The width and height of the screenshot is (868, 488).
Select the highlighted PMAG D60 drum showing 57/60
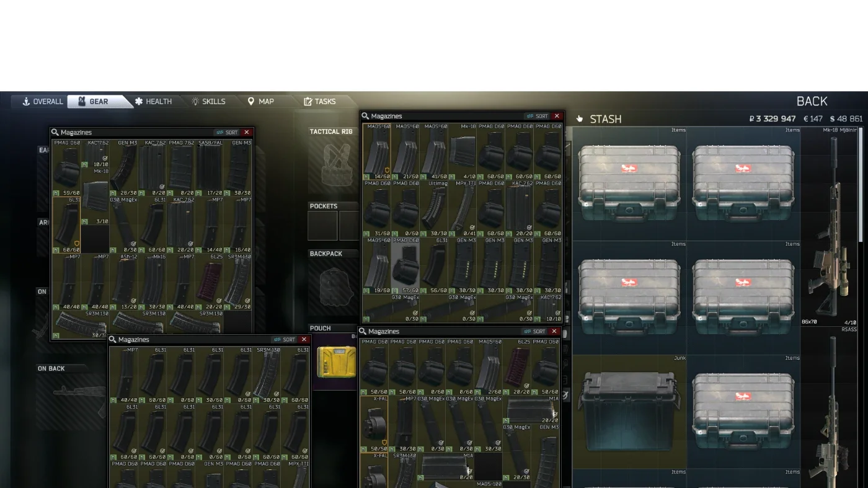405,266
